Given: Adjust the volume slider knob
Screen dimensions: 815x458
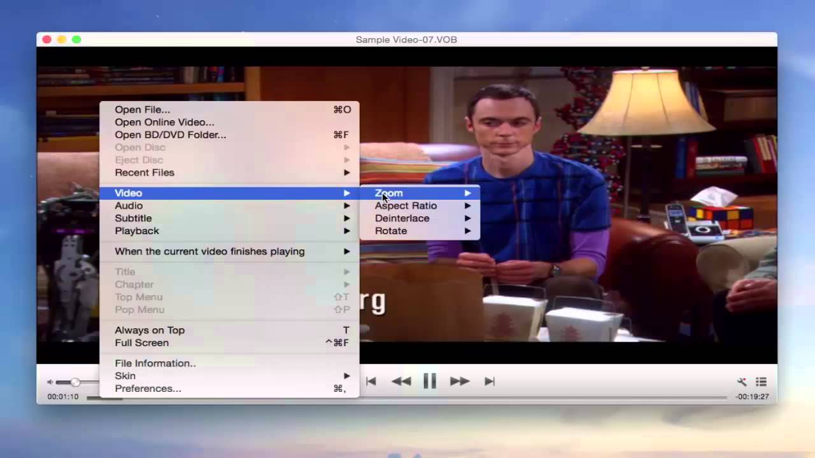Looking at the screenshot, I should 75,382.
